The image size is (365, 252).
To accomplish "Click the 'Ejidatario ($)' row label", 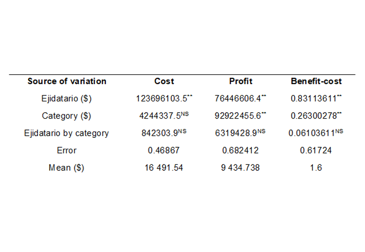I will click(x=66, y=98).
